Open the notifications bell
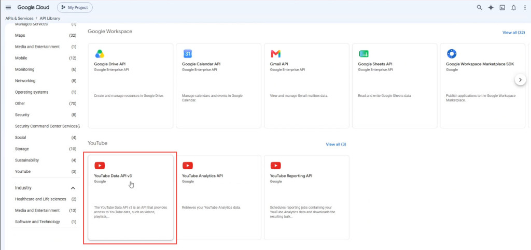Screen dimensions: 531x250 [514, 7]
